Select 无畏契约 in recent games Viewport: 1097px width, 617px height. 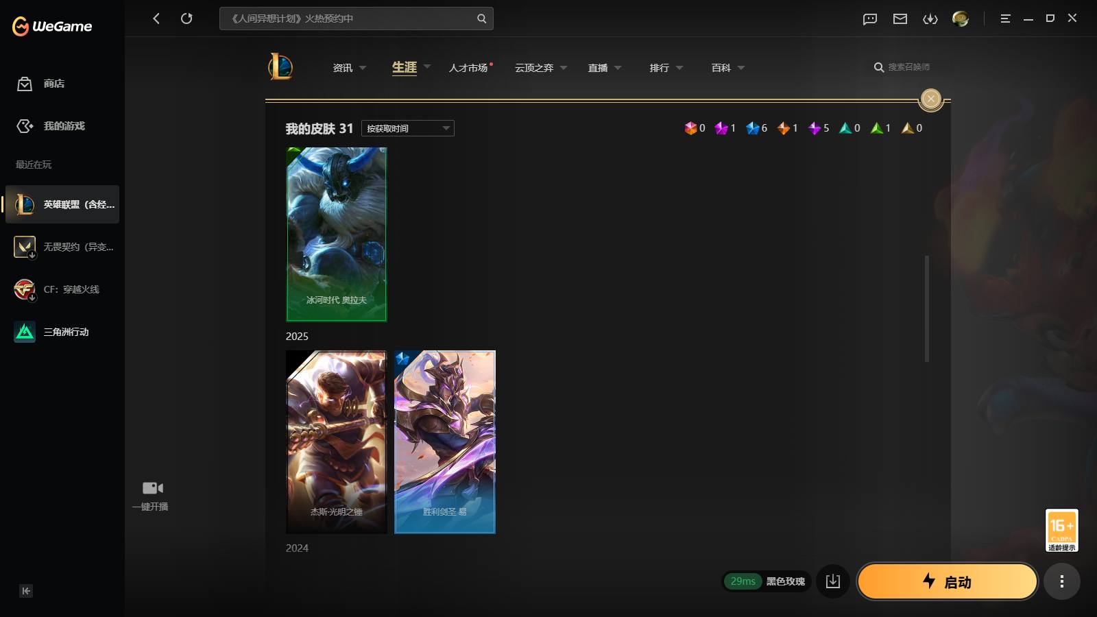(62, 247)
